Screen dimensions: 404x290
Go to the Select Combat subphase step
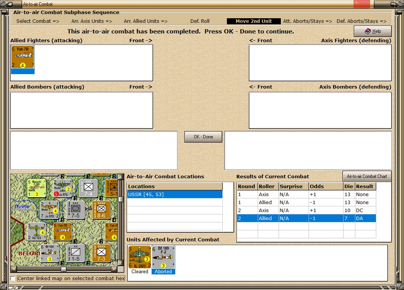[38, 21]
